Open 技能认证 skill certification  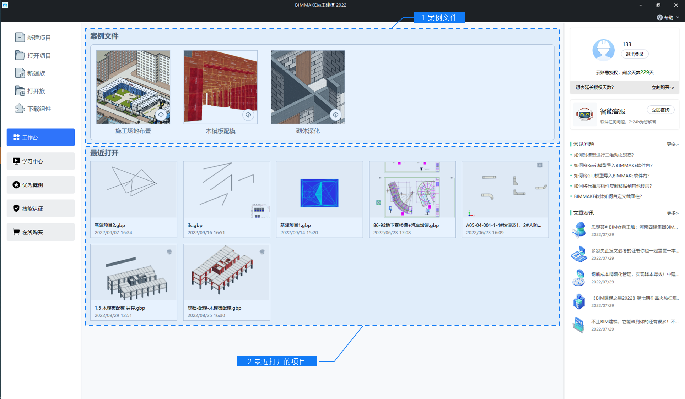click(41, 209)
